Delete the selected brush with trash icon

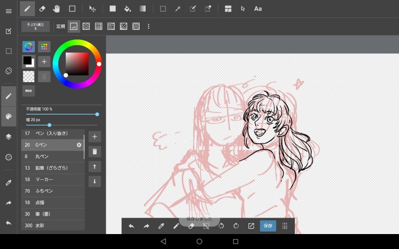pos(94,151)
